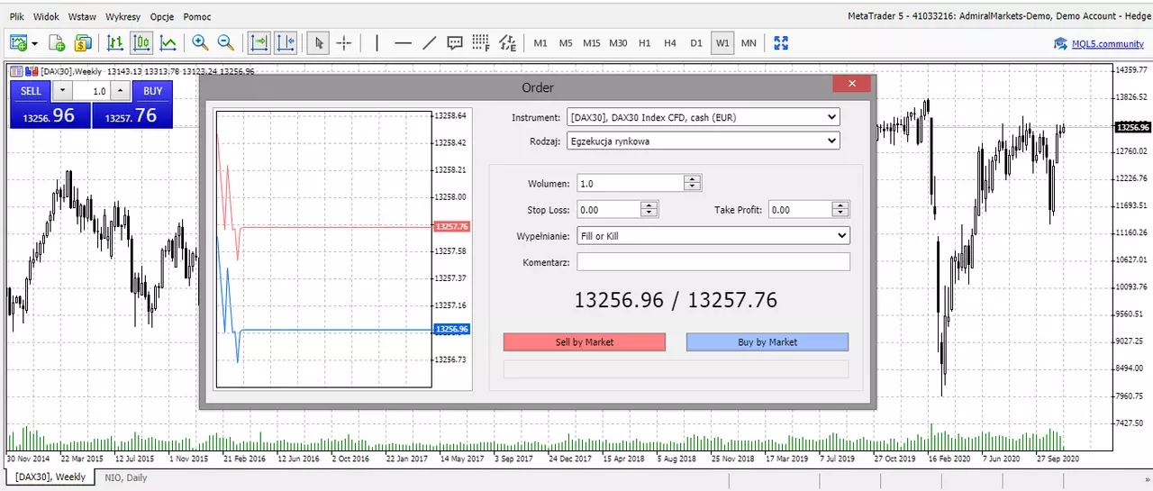Open the MQL5.community link

(1107, 43)
